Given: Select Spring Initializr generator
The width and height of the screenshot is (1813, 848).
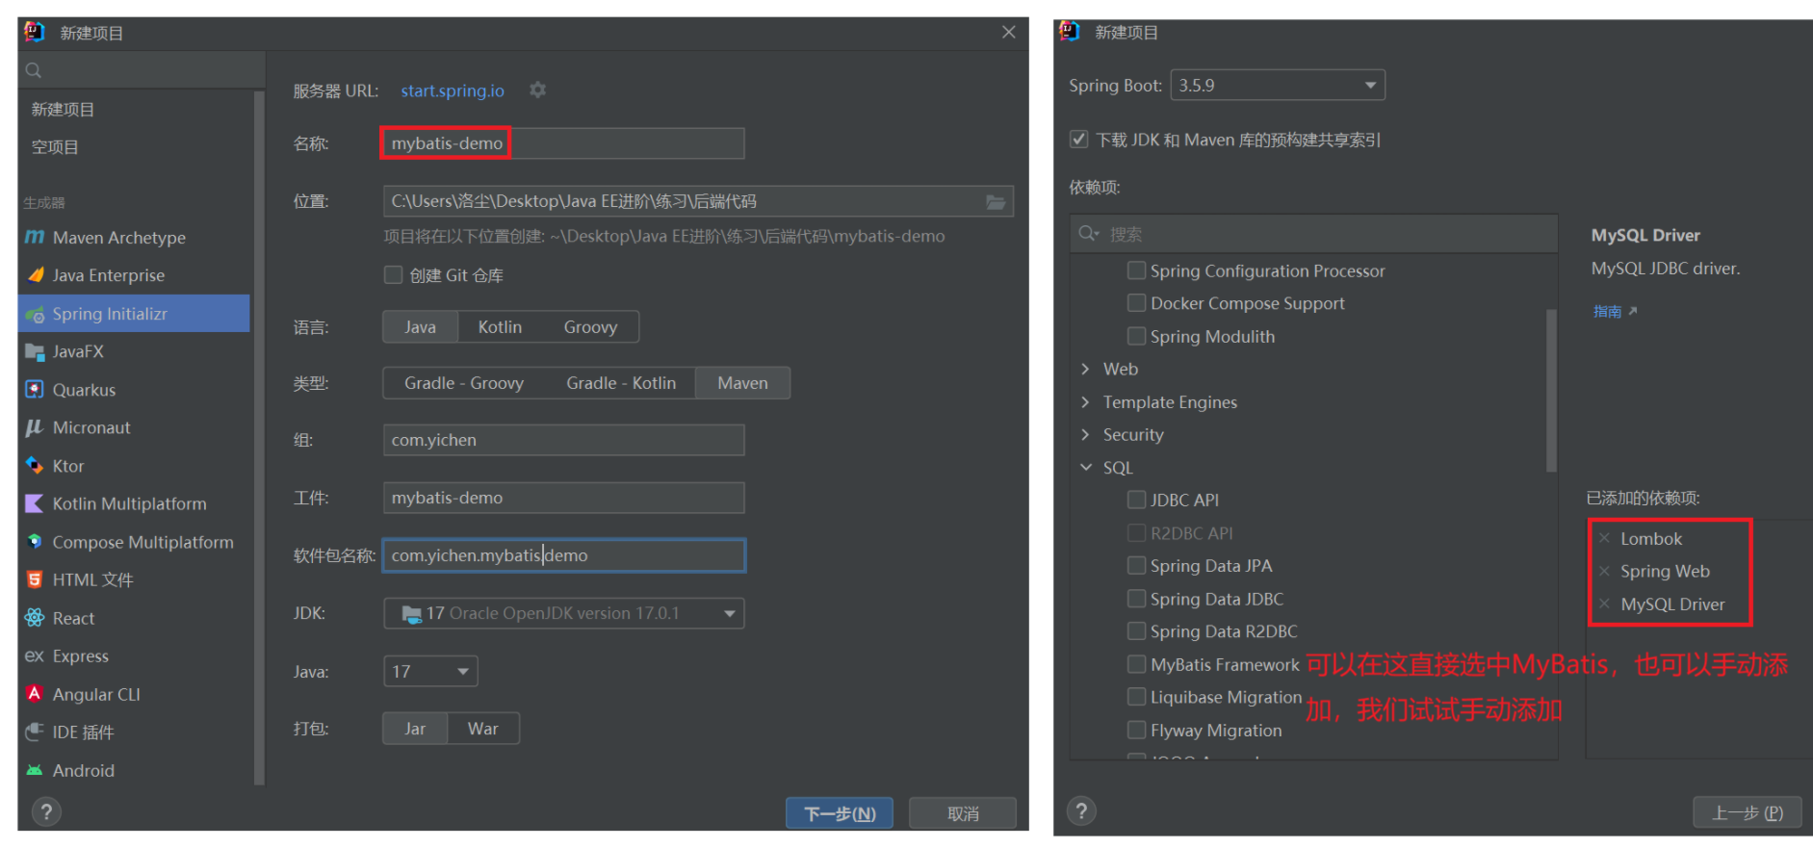Looking at the screenshot, I should [134, 314].
